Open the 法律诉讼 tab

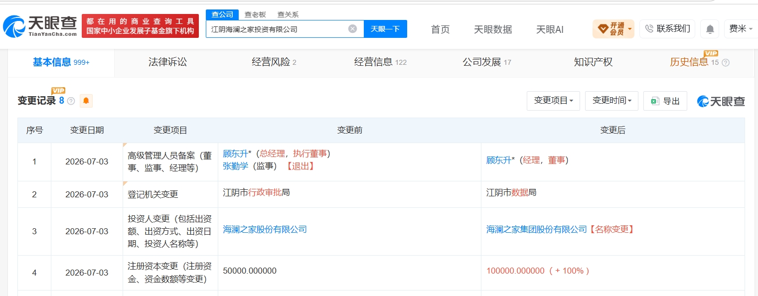click(x=167, y=62)
